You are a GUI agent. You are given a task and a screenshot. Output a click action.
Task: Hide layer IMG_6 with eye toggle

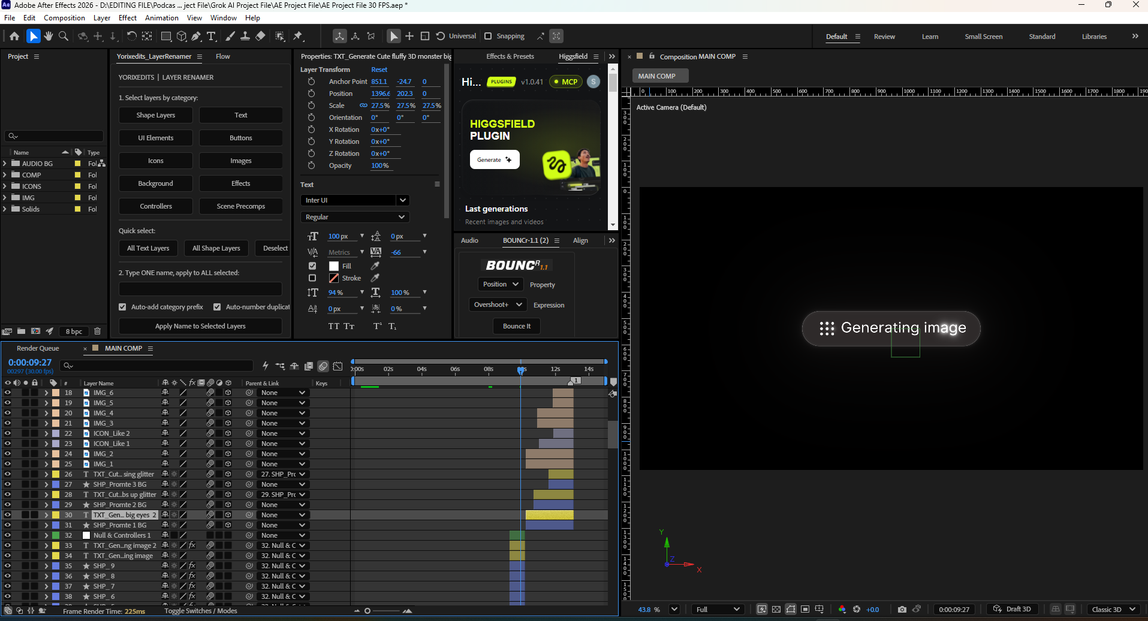click(x=8, y=393)
